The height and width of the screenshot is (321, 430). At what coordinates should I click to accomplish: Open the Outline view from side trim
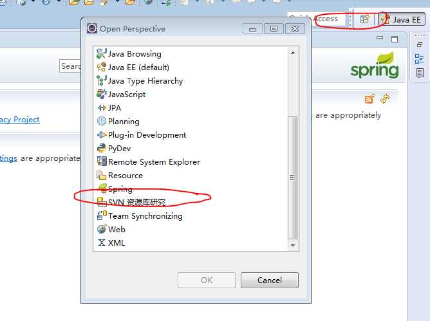tap(419, 59)
